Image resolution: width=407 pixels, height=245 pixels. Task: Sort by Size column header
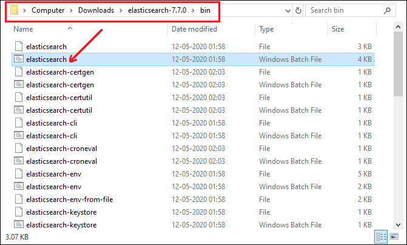(338, 29)
